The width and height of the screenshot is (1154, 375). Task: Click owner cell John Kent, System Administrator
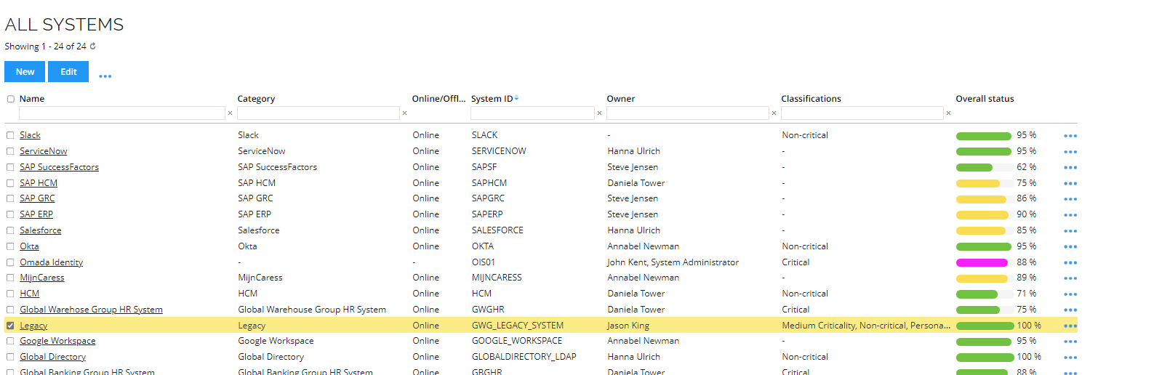tap(673, 262)
